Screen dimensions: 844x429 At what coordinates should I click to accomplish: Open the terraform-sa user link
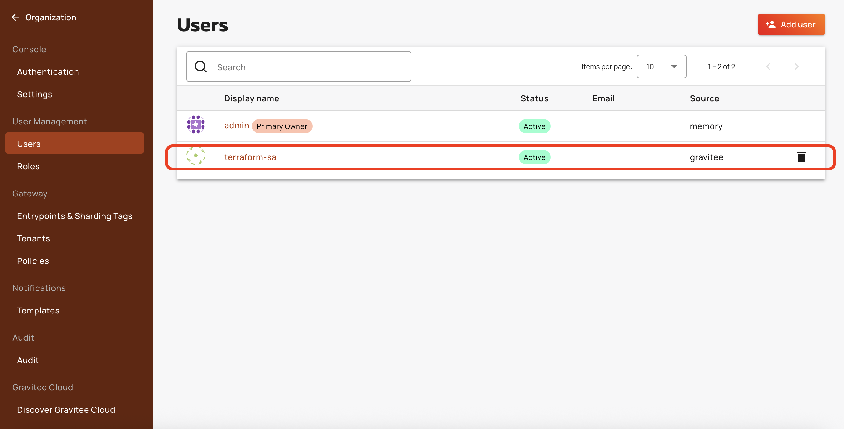point(250,157)
